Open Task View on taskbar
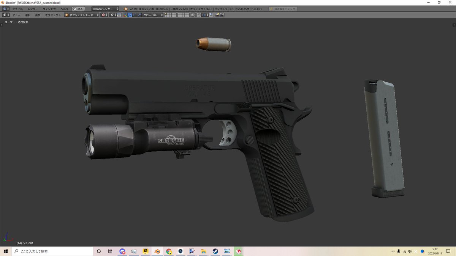The height and width of the screenshot is (256, 456). [x=110, y=251]
